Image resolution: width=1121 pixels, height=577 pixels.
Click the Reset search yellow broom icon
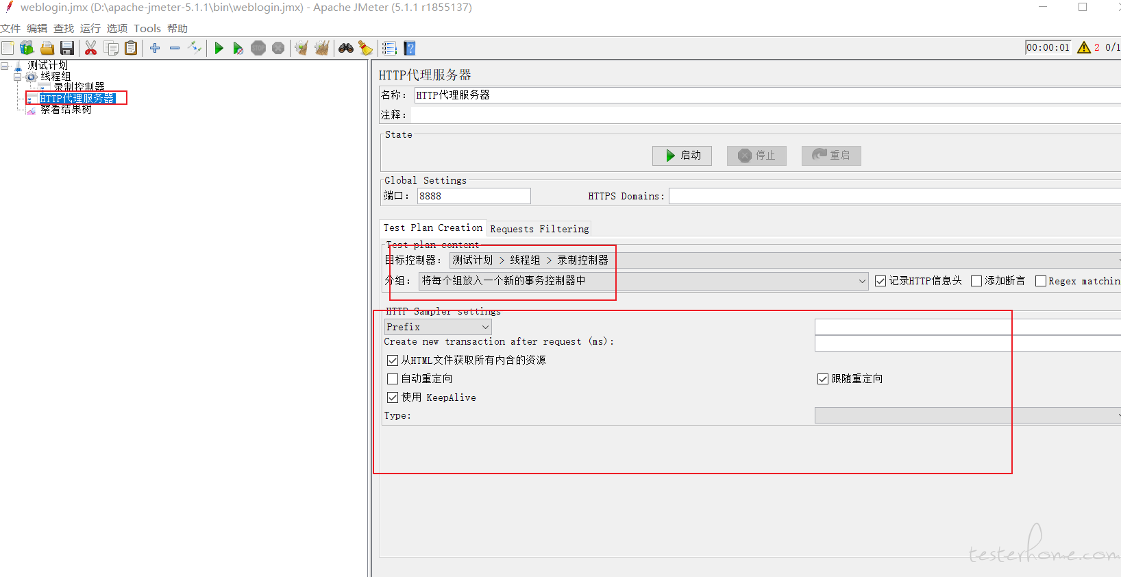click(x=366, y=48)
